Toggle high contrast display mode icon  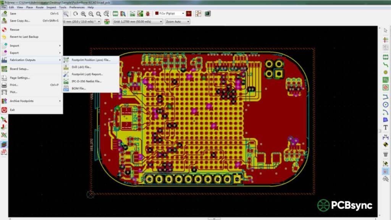4,145
